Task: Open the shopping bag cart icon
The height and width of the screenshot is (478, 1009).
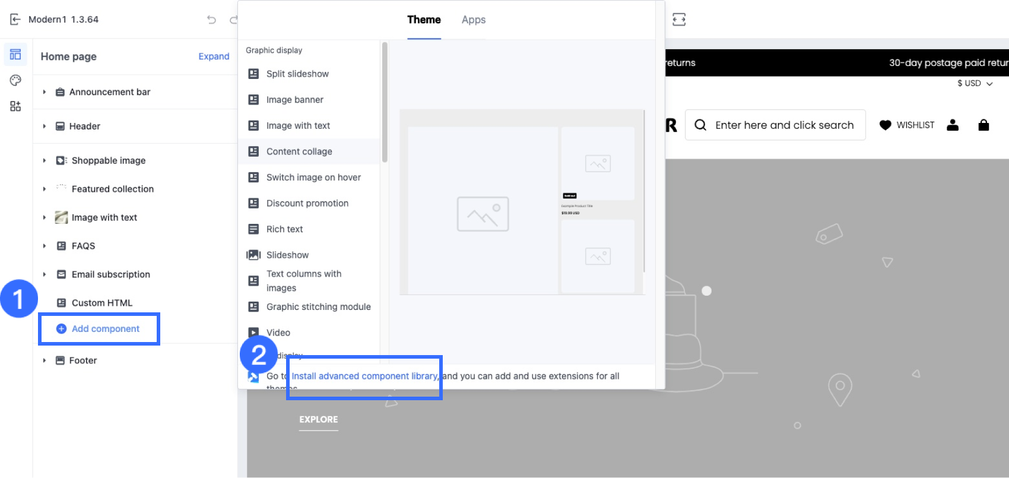Action: pos(983,125)
